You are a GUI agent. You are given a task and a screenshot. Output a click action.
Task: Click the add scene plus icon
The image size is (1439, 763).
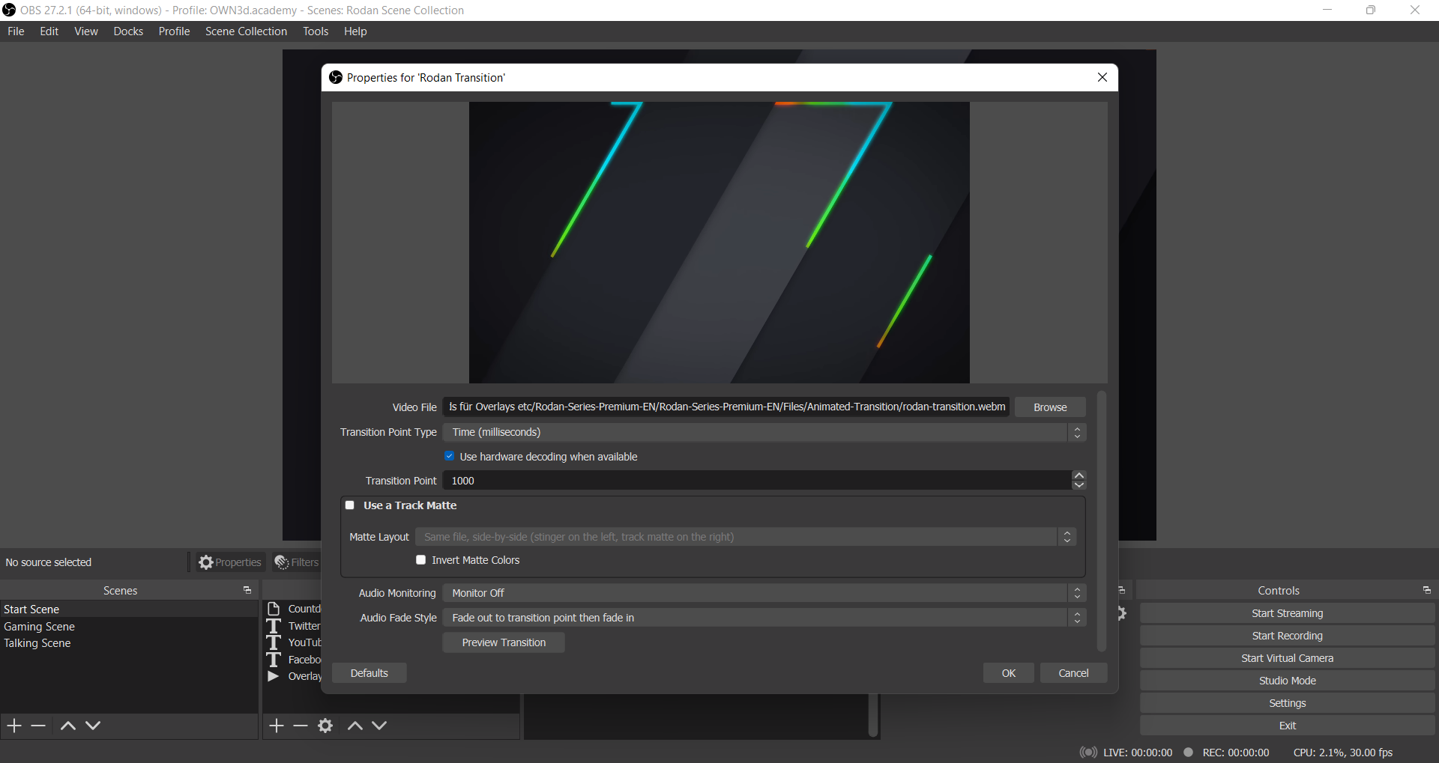[14, 726]
